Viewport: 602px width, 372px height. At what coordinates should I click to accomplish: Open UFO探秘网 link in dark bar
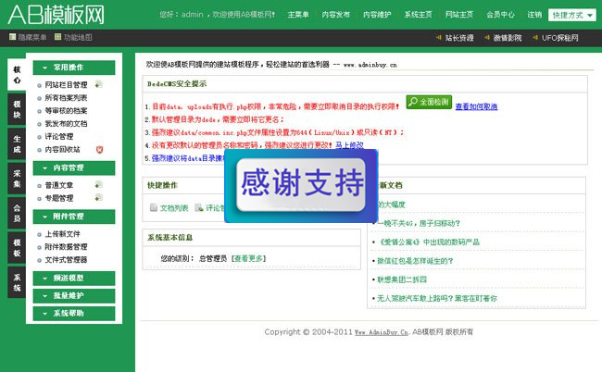click(559, 38)
